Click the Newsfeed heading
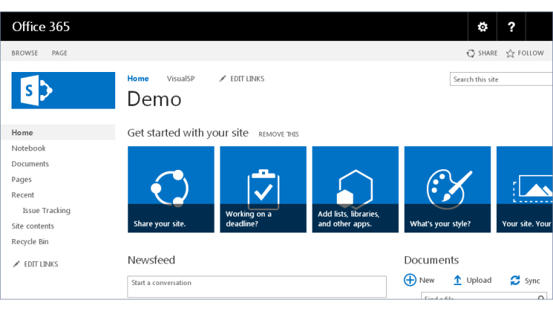Screen dimensions: 553x311 [151, 260]
